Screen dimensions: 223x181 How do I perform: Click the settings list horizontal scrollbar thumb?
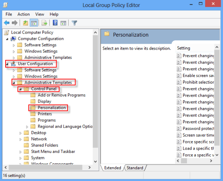(x=184, y=161)
